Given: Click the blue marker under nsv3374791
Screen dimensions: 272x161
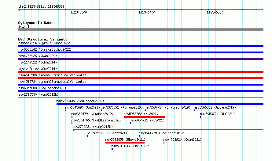Looking at the screenshot, I should tap(72, 117).
